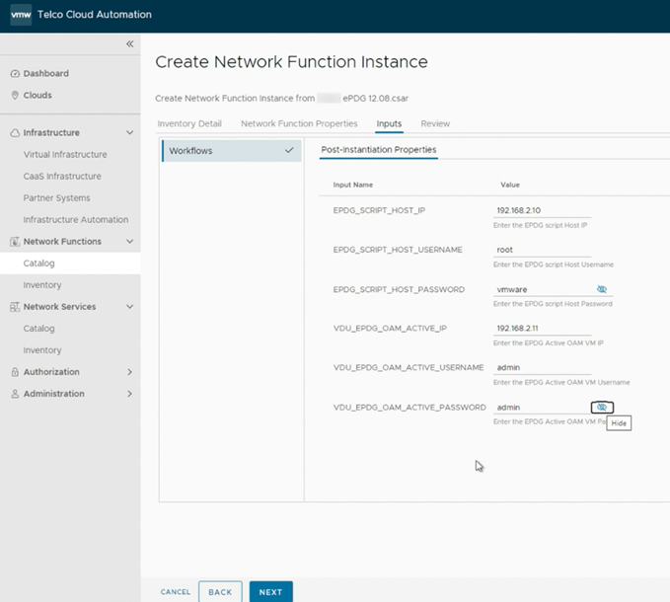The image size is (670, 602).
Task: Expand the Administration menu chevron
Action: (129, 394)
